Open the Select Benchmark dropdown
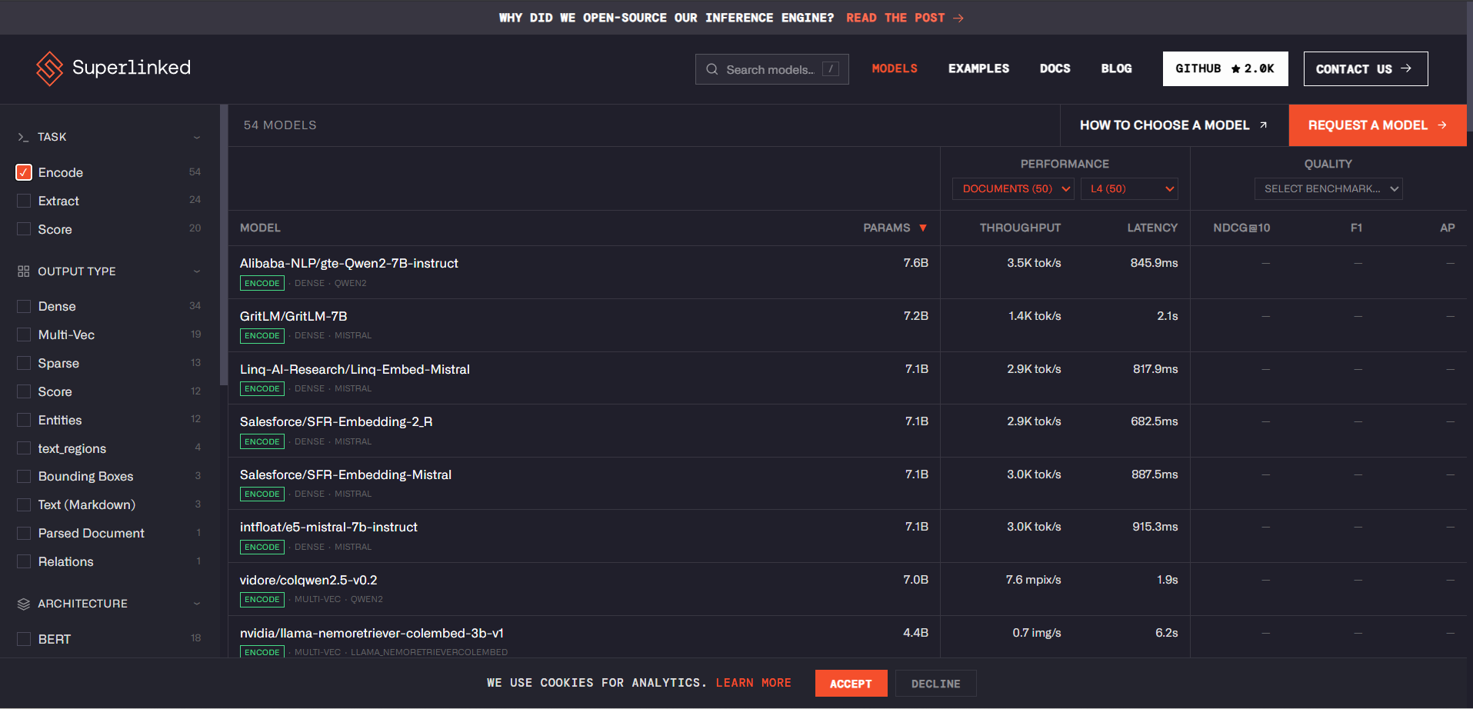This screenshot has height=709, width=1473. tap(1328, 189)
